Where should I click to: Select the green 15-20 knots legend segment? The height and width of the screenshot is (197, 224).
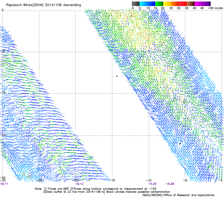tap(159, 4)
